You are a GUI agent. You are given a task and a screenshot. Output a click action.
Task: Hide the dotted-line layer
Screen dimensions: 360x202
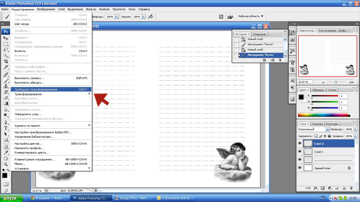coord(300,160)
